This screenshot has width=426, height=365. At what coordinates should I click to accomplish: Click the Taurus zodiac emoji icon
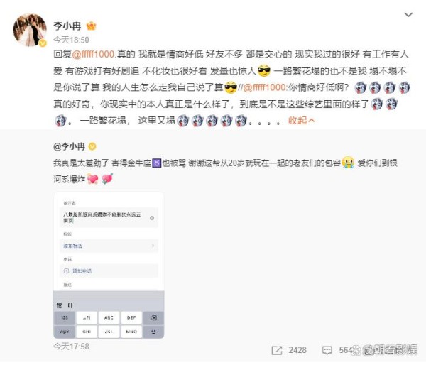pos(157,163)
